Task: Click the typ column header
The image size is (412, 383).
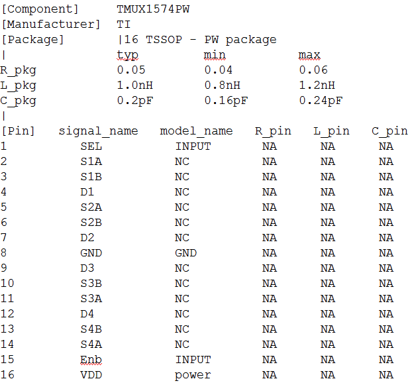Action: pos(128,55)
